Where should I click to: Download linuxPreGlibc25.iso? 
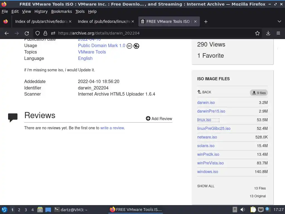[214, 128]
